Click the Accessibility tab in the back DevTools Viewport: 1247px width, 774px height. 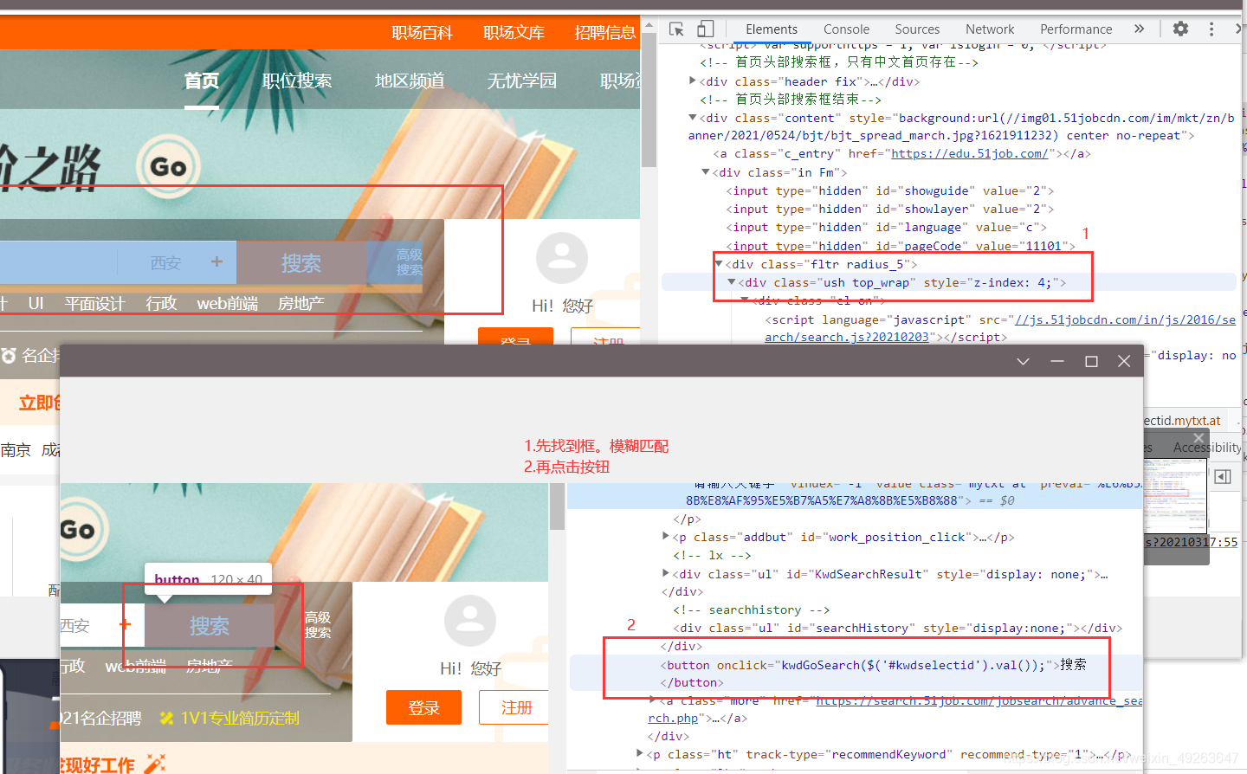1207,448
